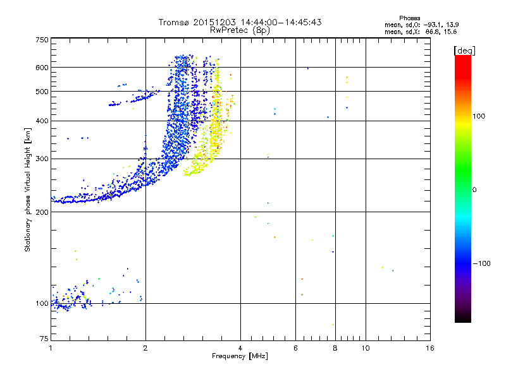The image size is (506, 379).
Task: Click the x-axis tick label "4"
Action: pyautogui.click(x=240, y=348)
